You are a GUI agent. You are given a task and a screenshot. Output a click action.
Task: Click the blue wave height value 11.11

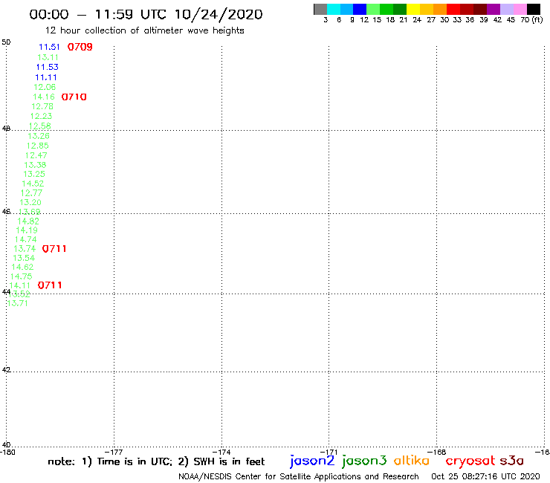click(x=46, y=77)
